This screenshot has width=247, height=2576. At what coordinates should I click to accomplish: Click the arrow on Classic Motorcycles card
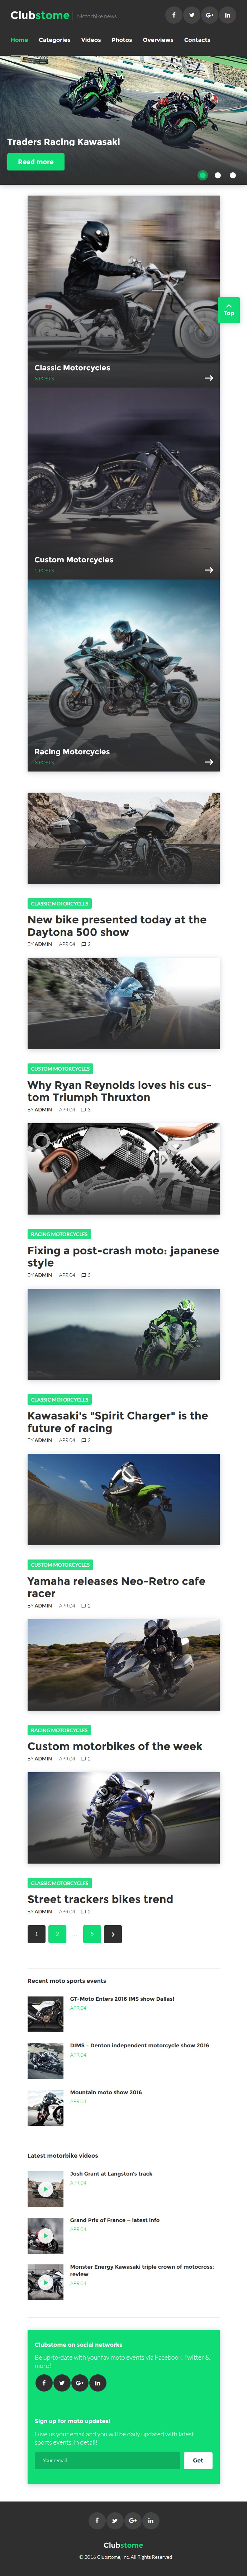coord(209,378)
